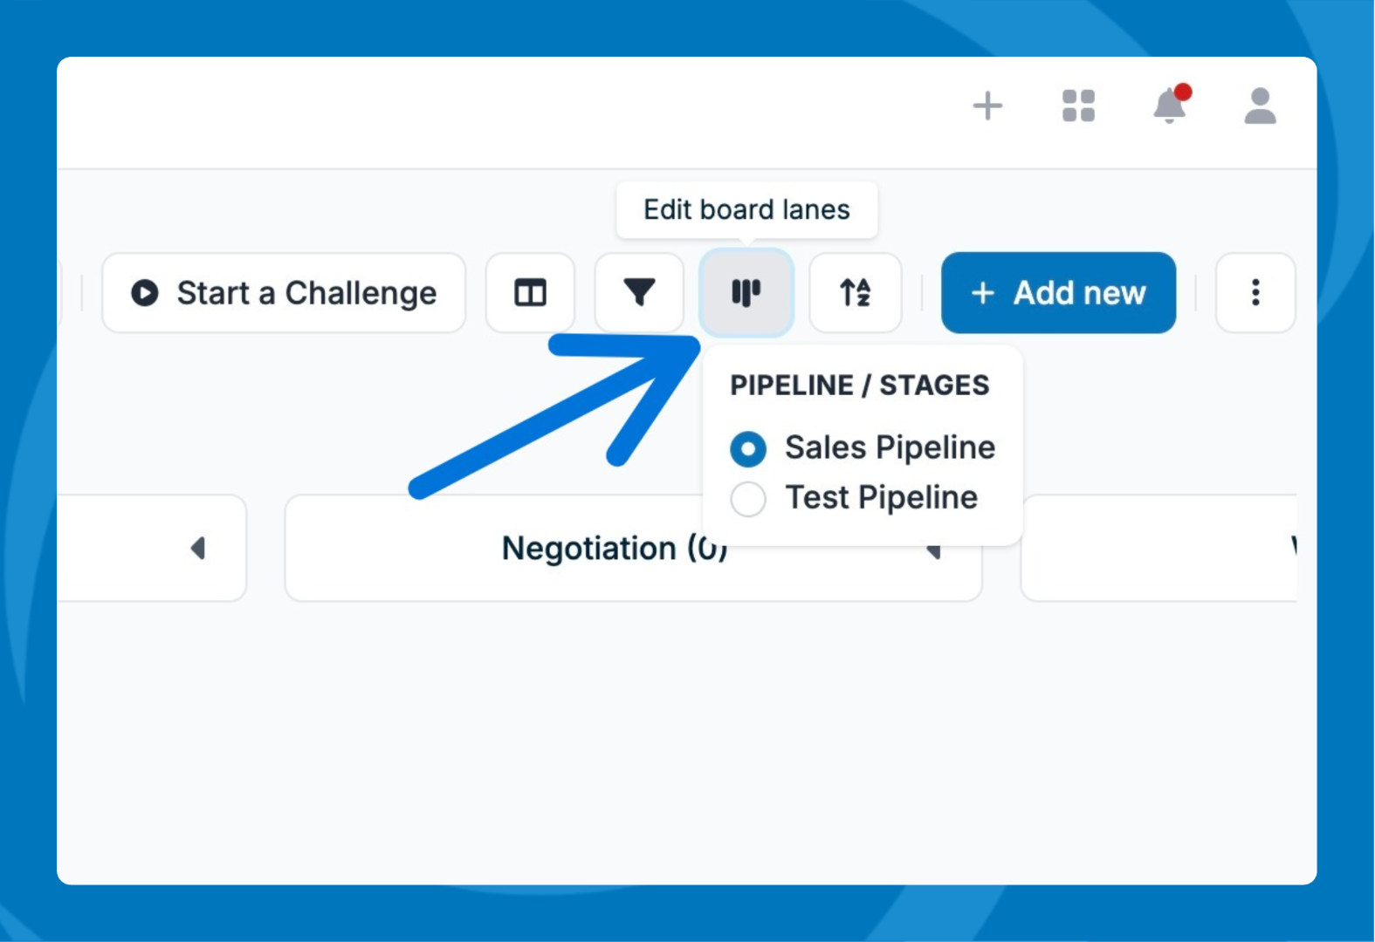Open the apps grid icon

[x=1078, y=106]
